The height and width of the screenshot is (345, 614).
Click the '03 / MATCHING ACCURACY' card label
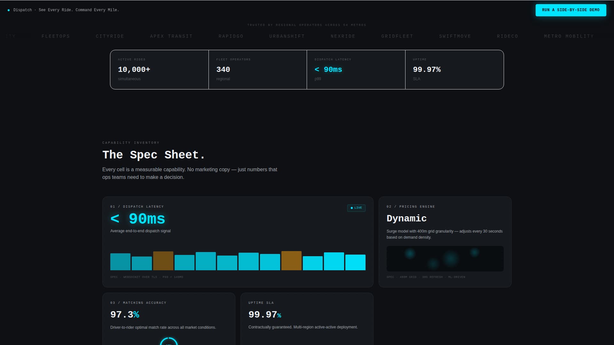(138, 303)
